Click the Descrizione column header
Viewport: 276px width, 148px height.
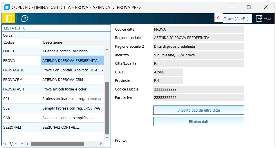75,42
